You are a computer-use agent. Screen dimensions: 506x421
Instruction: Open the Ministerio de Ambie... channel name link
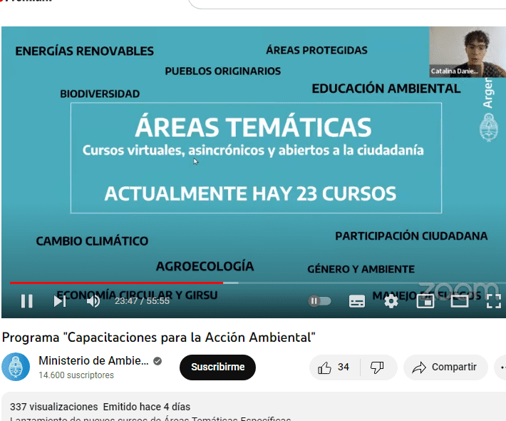(x=93, y=361)
